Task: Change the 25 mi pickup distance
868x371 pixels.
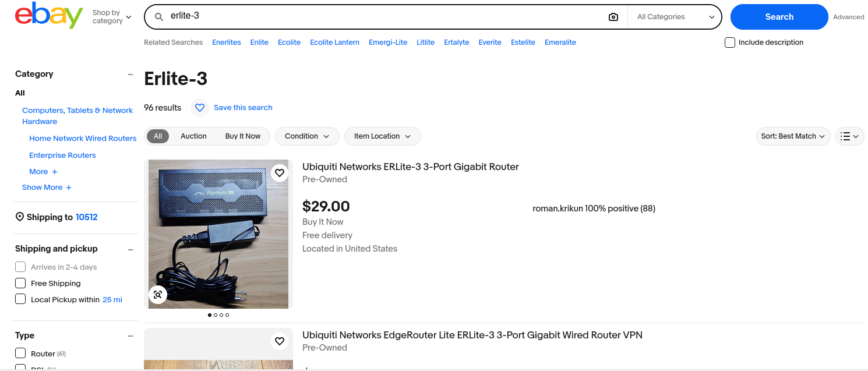Action: coord(112,300)
